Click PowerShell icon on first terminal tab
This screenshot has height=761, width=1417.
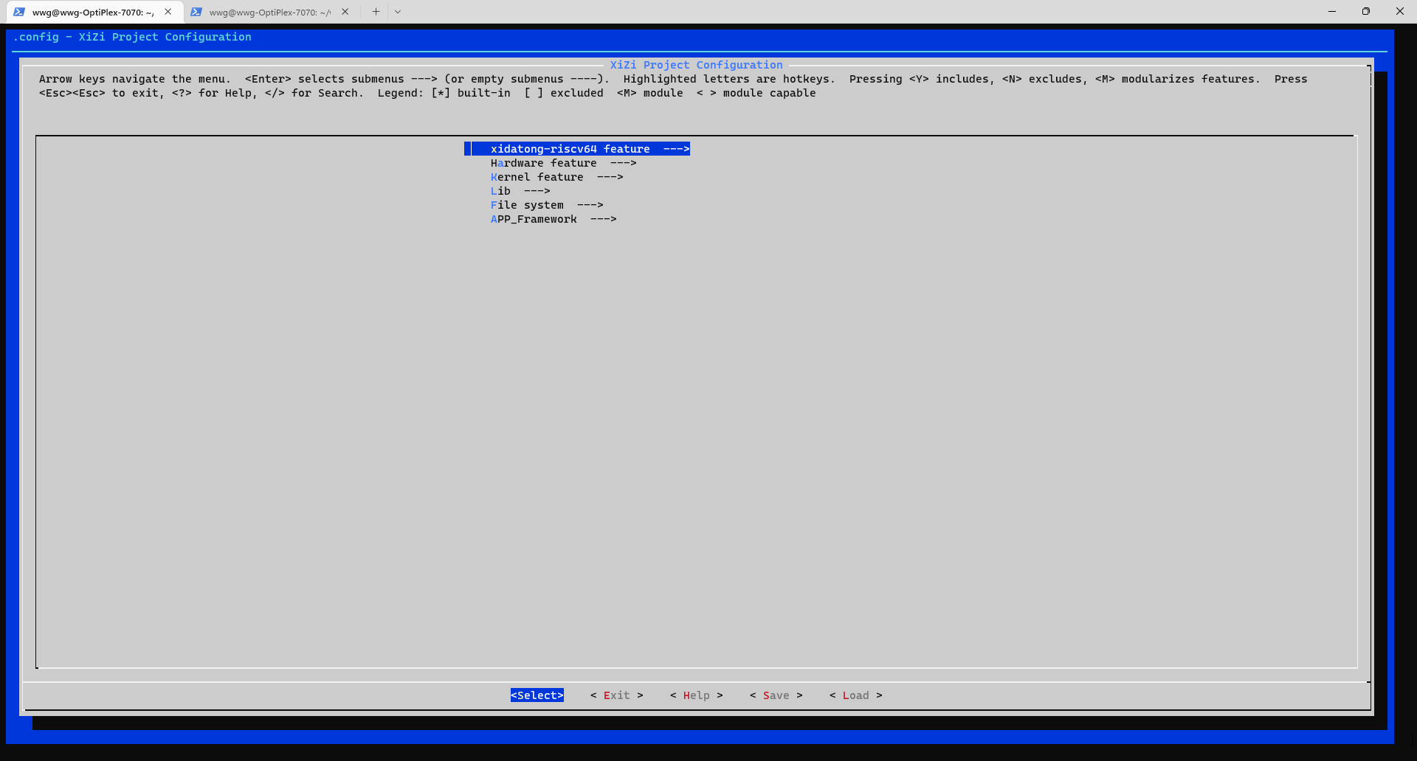(x=19, y=12)
